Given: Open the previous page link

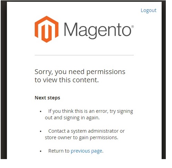Looking at the screenshot, I should 86,151.
